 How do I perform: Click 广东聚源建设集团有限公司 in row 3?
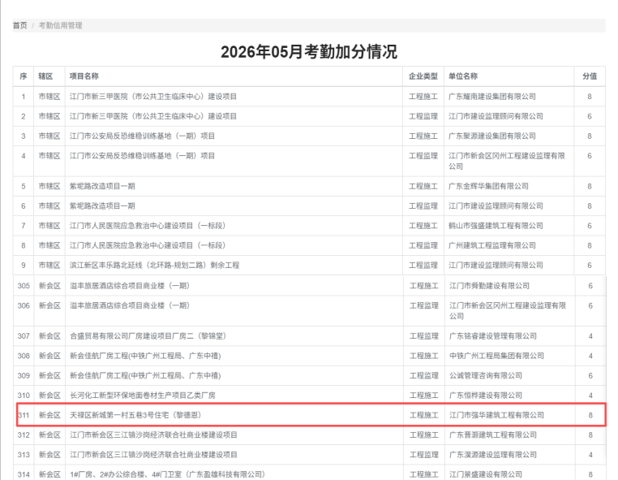tap(491, 136)
